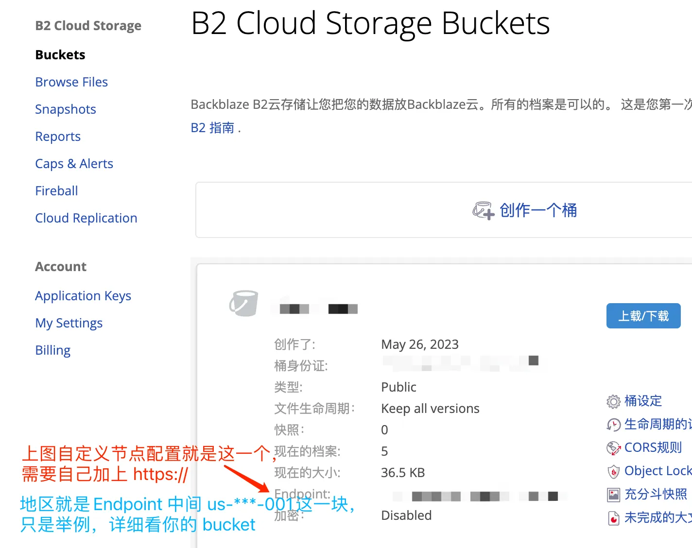Click the B2 Cloud Storage sidebar heading
This screenshot has width=692, height=548.
point(88,26)
